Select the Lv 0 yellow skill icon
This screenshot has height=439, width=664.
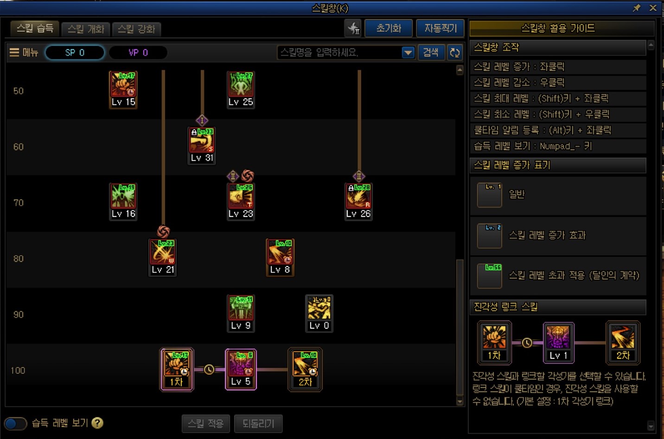[319, 313]
